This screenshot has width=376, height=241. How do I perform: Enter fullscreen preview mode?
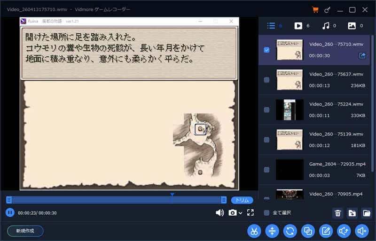coord(251,212)
